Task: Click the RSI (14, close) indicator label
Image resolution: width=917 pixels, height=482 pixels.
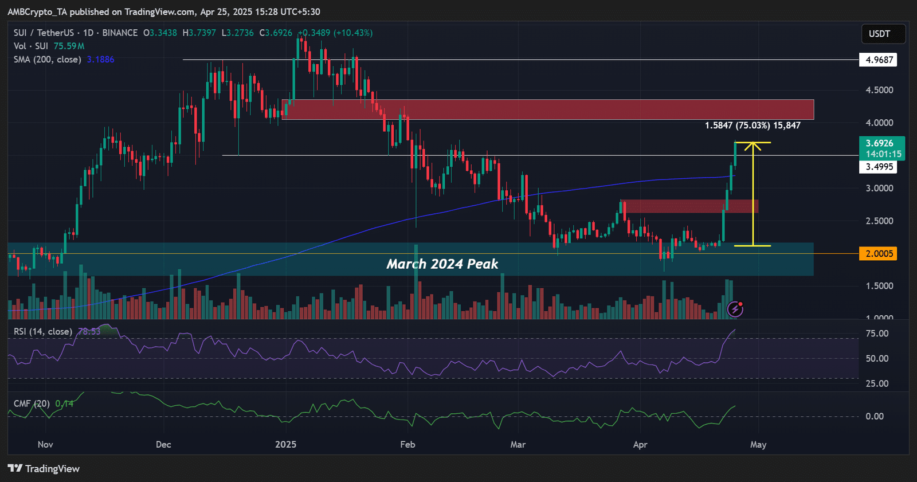Action: [x=43, y=331]
